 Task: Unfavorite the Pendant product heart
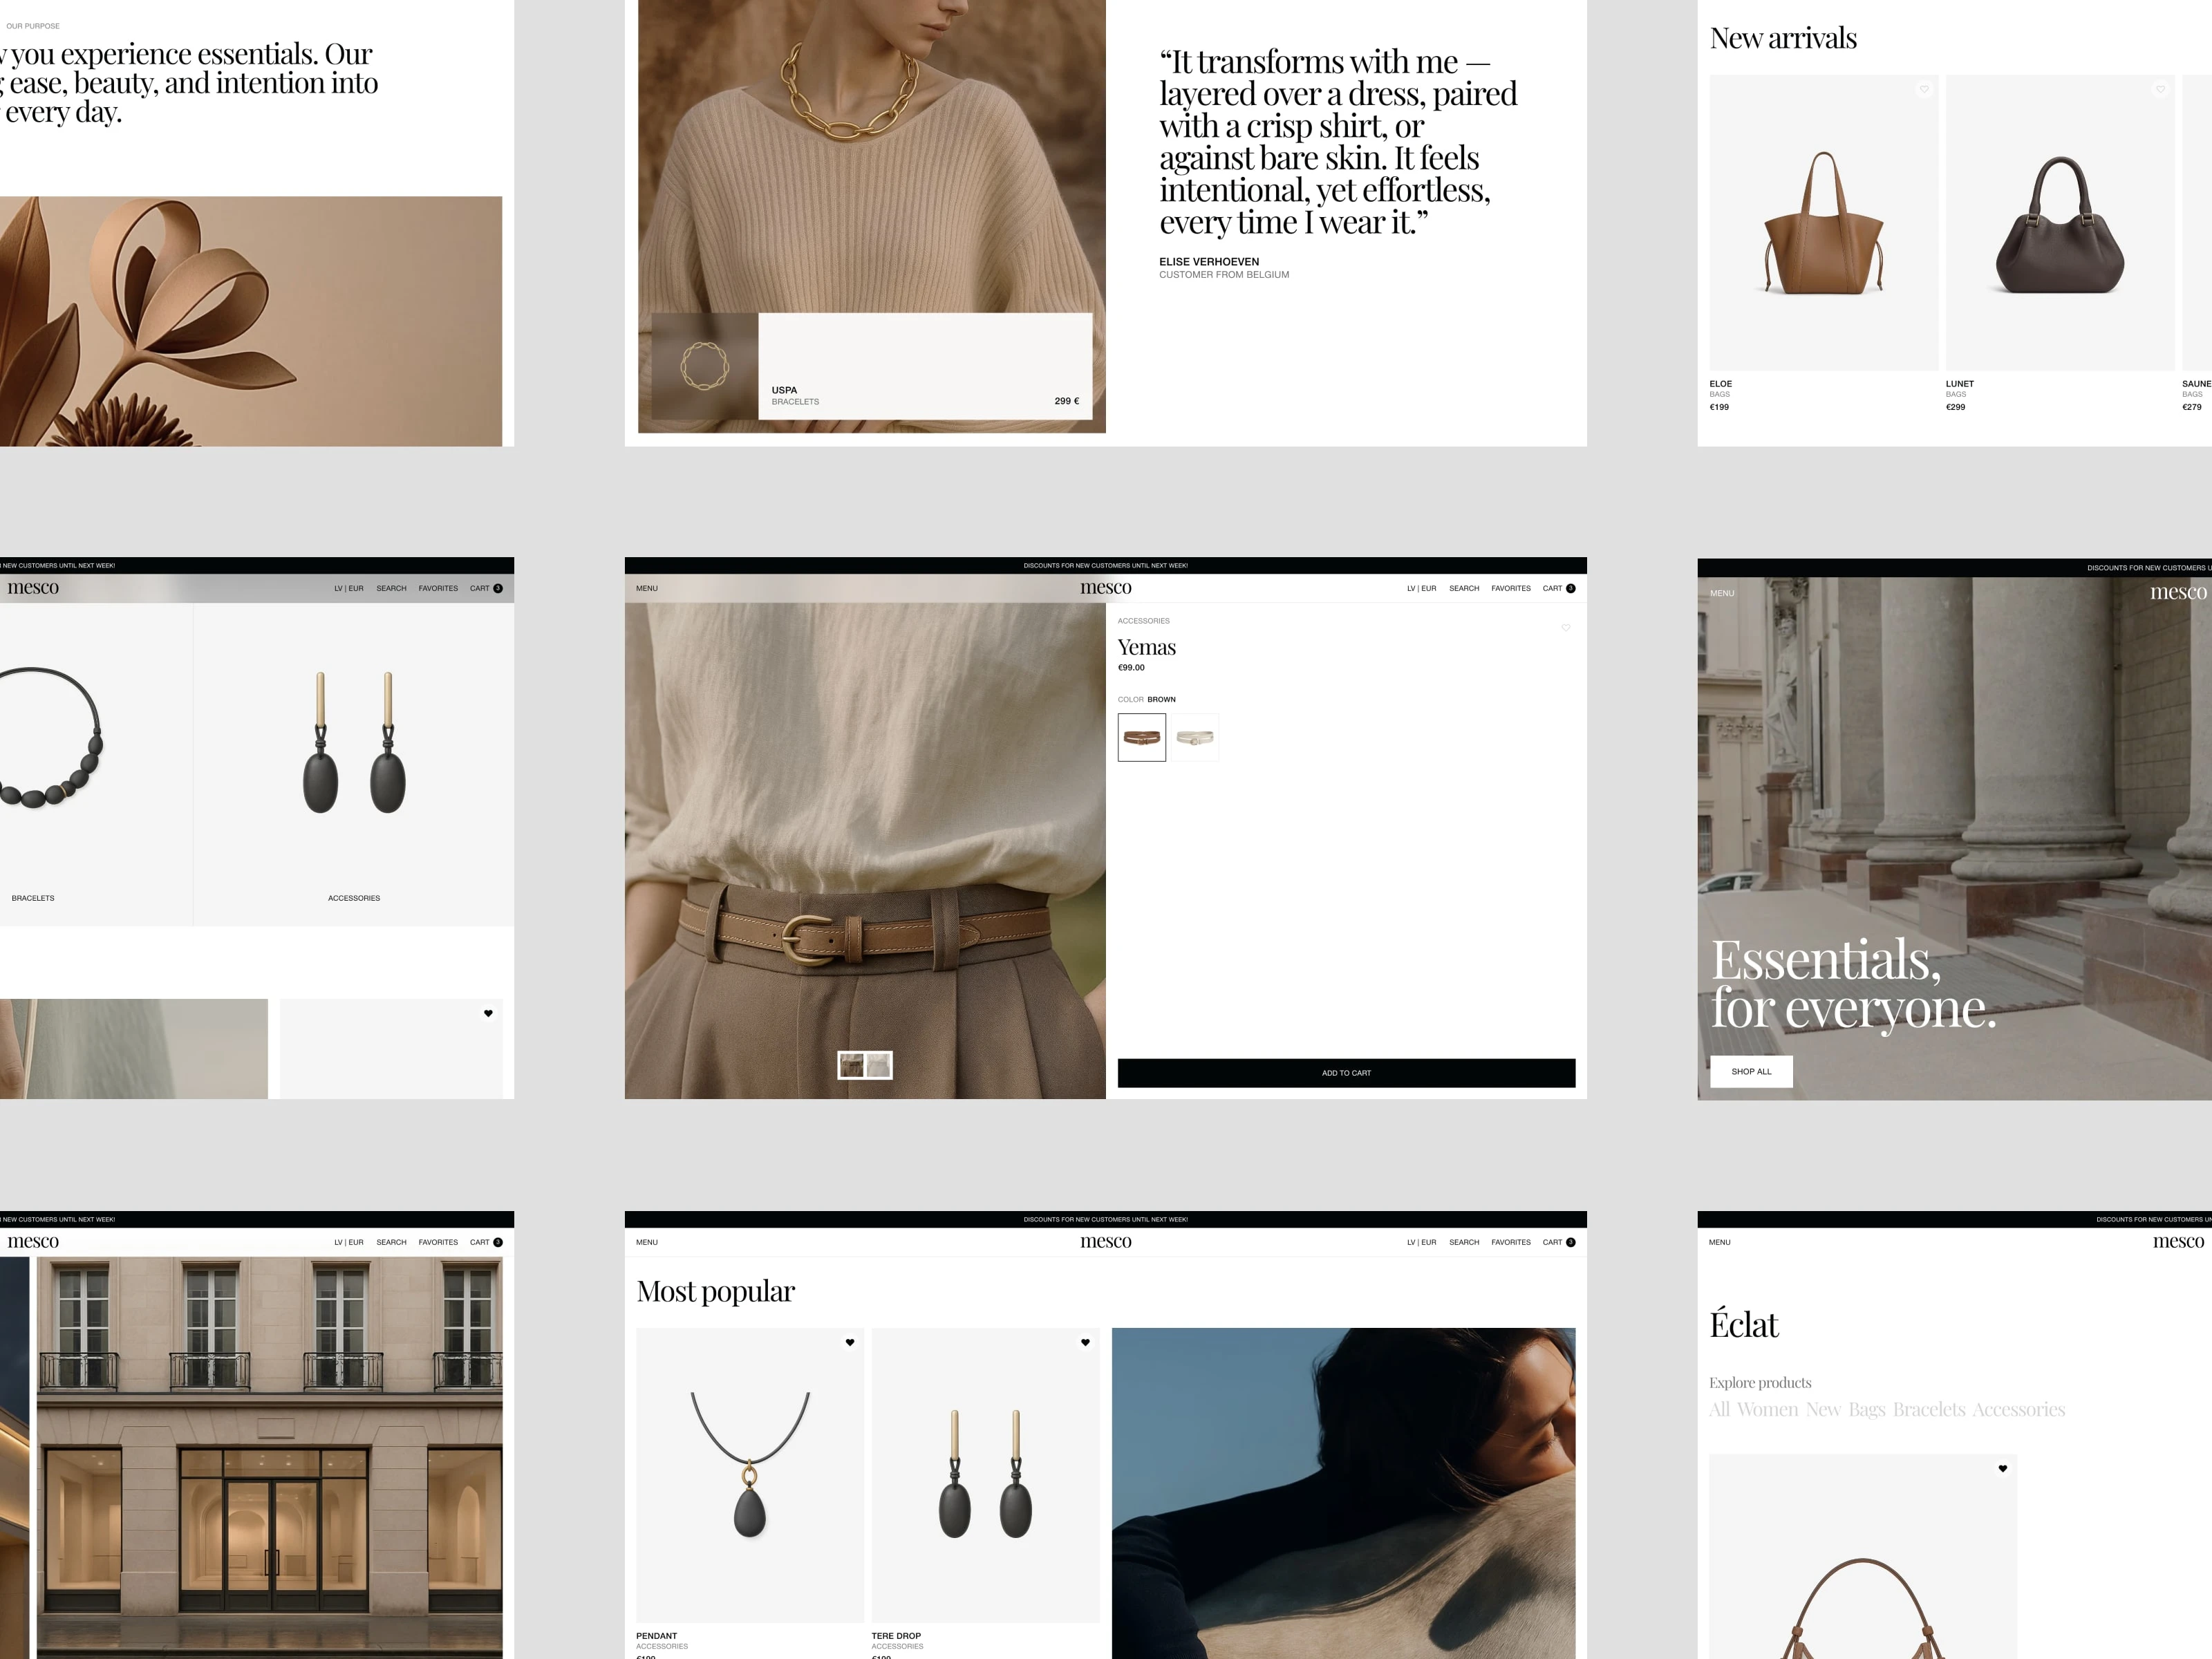(850, 1343)
